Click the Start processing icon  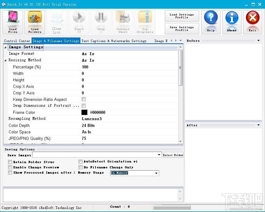[79, 22]
